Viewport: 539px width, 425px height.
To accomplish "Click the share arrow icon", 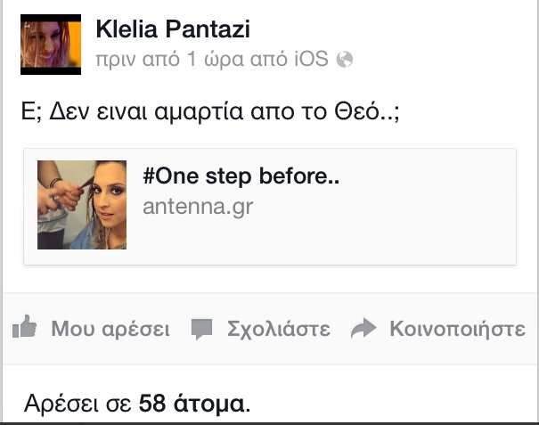I will tap(363, 329).
